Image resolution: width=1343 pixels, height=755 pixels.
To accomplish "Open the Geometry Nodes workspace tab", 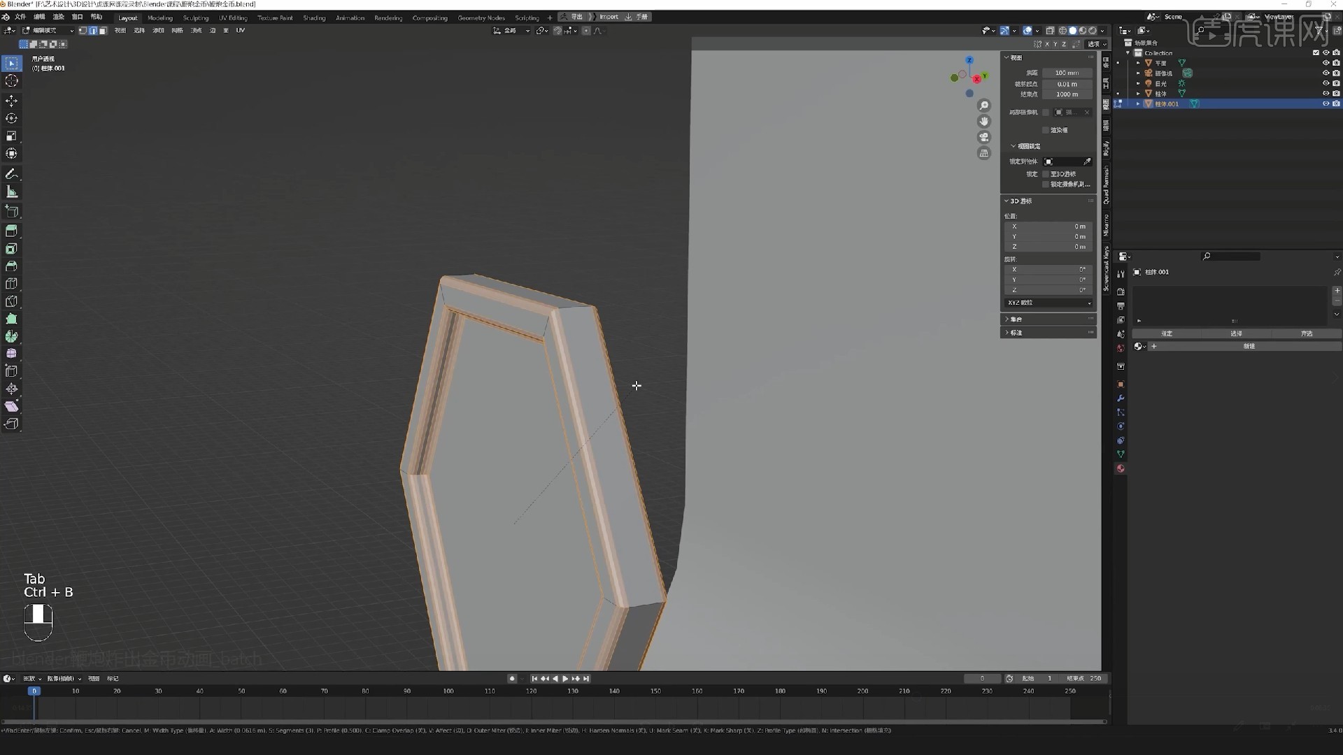I will [x=481, y=18].
